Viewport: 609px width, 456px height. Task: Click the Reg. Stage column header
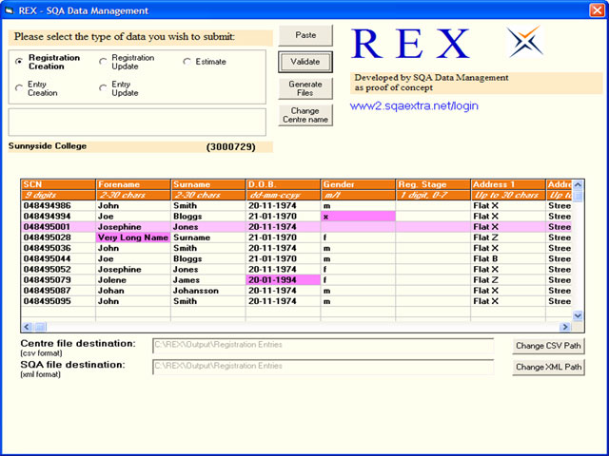tap(433, 184)
